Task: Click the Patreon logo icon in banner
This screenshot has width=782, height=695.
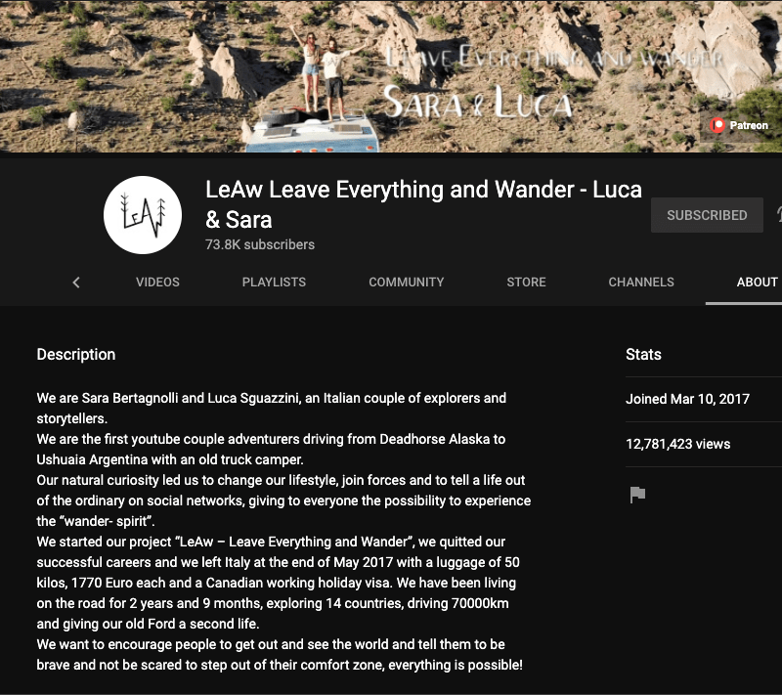Action: (x=717, y=125)
